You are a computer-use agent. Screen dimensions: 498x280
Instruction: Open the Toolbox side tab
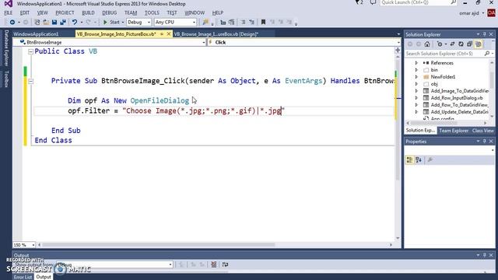tap(6, 79)
